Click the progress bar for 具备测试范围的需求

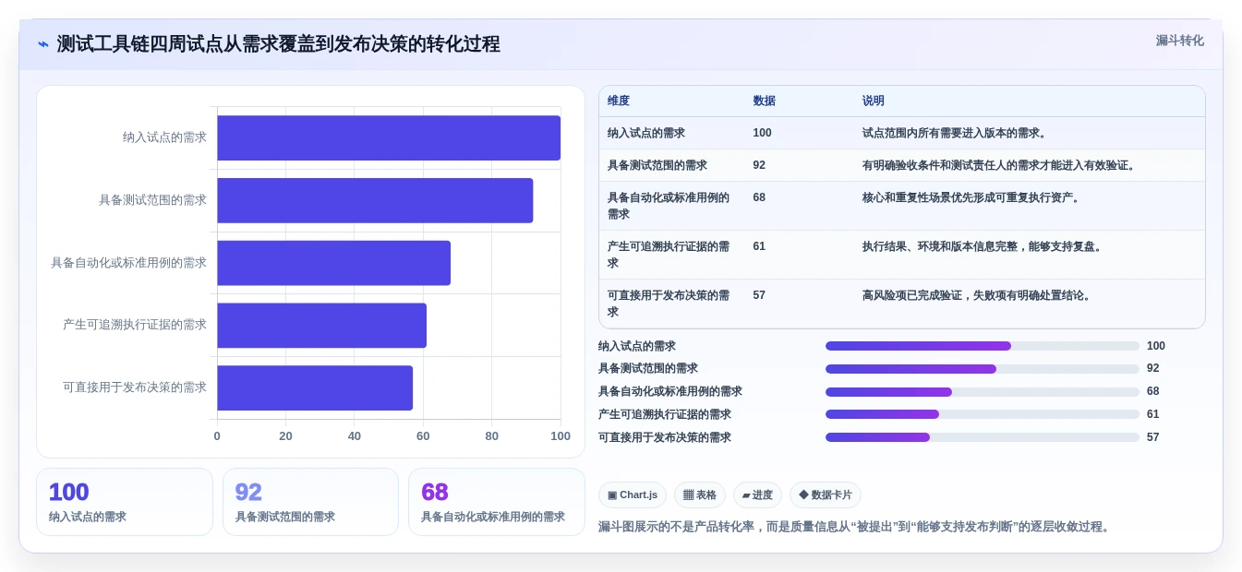pos(983,369)
